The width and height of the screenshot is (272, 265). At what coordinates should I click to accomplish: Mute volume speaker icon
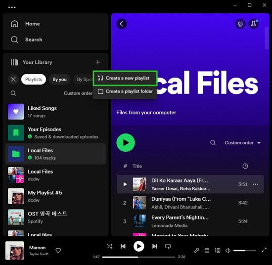[x=228, y=251]
